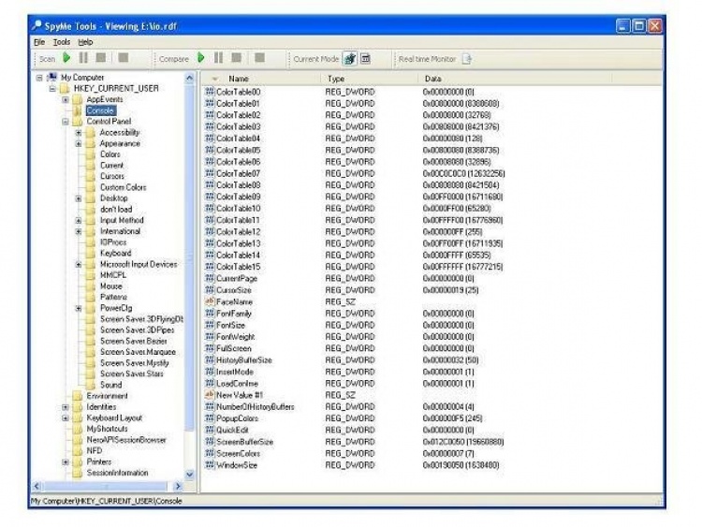Open the Help menu
The width and height of the screenshot is (702, 527).
tap(85, 42)
